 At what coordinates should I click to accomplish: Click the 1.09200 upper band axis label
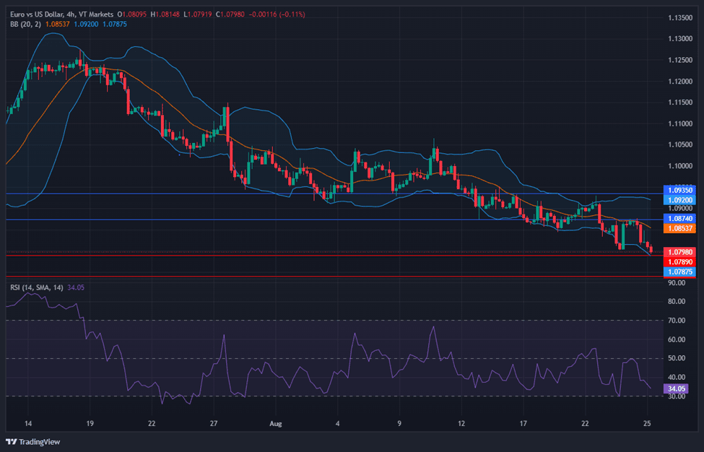pyautogui.click(x=680, y=199)
